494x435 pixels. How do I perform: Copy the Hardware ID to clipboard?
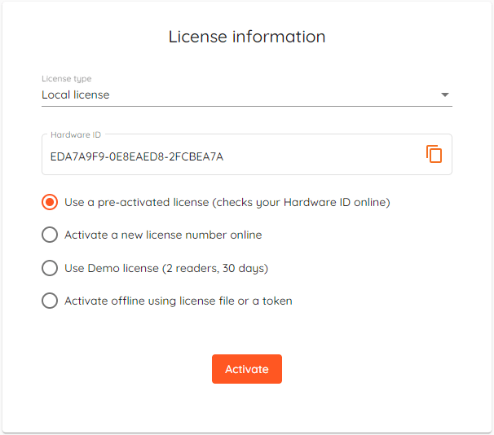(434, 154)
